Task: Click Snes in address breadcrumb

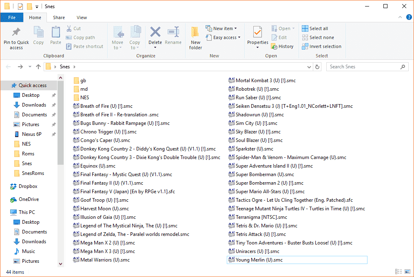Action: (x=65, y=67)
